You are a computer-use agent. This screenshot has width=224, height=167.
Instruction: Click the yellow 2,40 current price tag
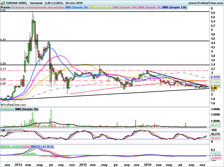(214, 88)
